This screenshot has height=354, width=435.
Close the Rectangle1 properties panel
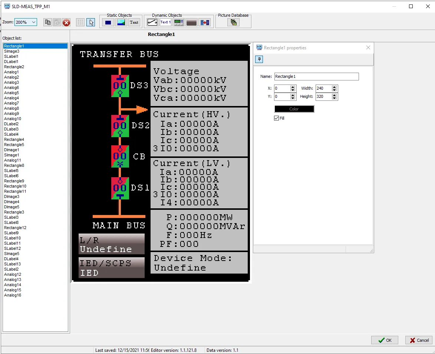[x=368, y=48]
